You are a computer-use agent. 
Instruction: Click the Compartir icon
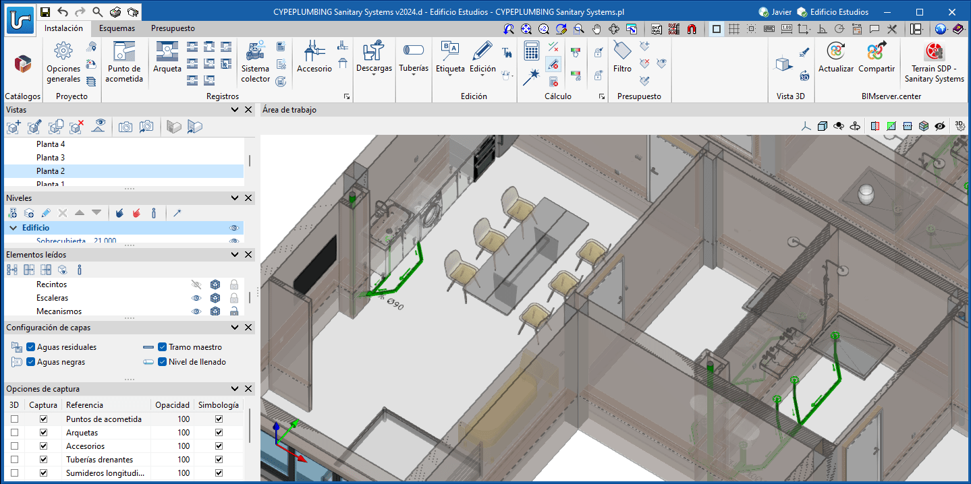[x=876, y=57]
